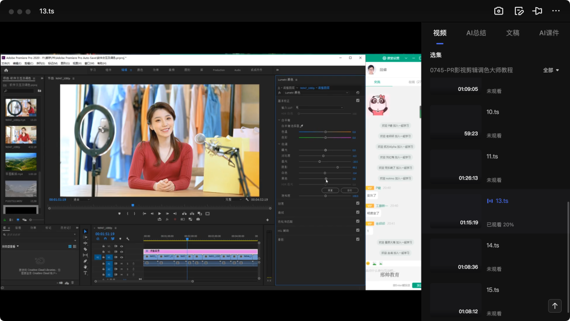Select the Slip tool in Premiere toolbar
Viewport: 570px width, 321px height.
click(85, 255)
